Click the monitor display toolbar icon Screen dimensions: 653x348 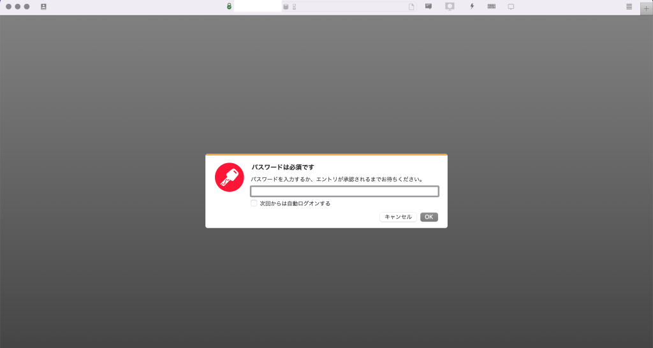coord(450,6)
